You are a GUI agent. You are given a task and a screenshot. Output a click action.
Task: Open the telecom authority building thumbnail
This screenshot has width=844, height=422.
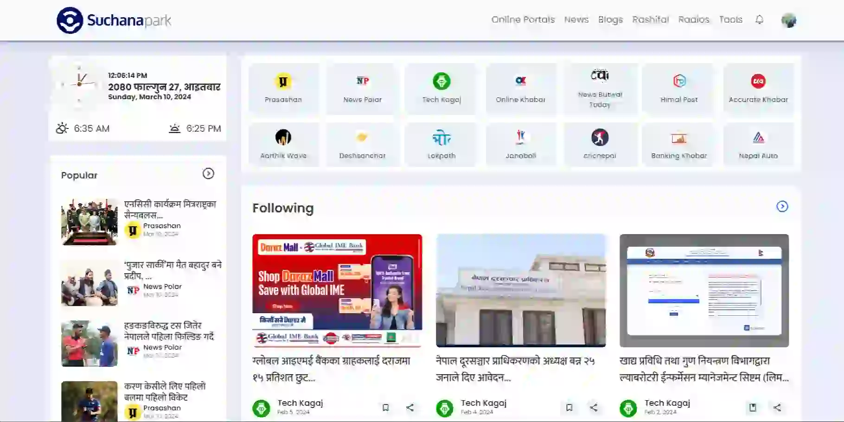521,291
